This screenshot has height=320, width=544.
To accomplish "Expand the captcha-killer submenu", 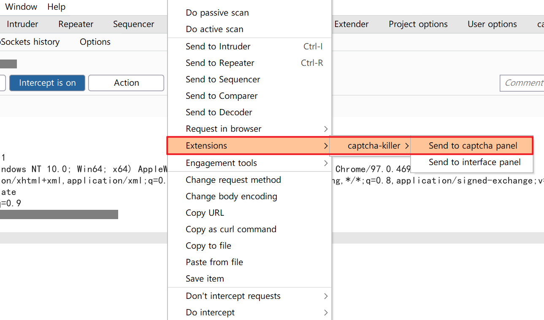I will point(378,146).
